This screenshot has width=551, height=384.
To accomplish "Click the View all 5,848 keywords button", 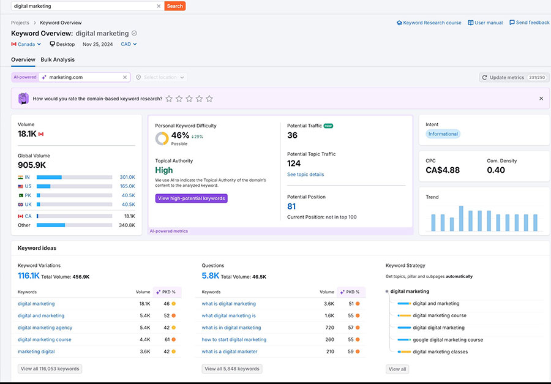I will (232, 369).
